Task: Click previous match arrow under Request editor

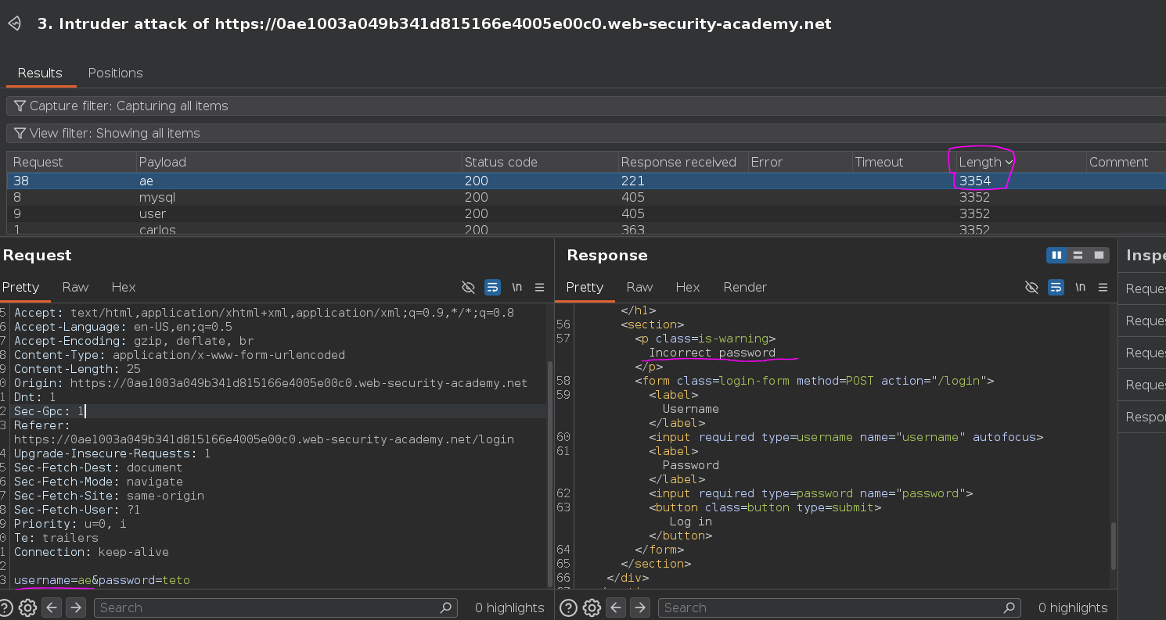Action: click(x=51, y=607)
